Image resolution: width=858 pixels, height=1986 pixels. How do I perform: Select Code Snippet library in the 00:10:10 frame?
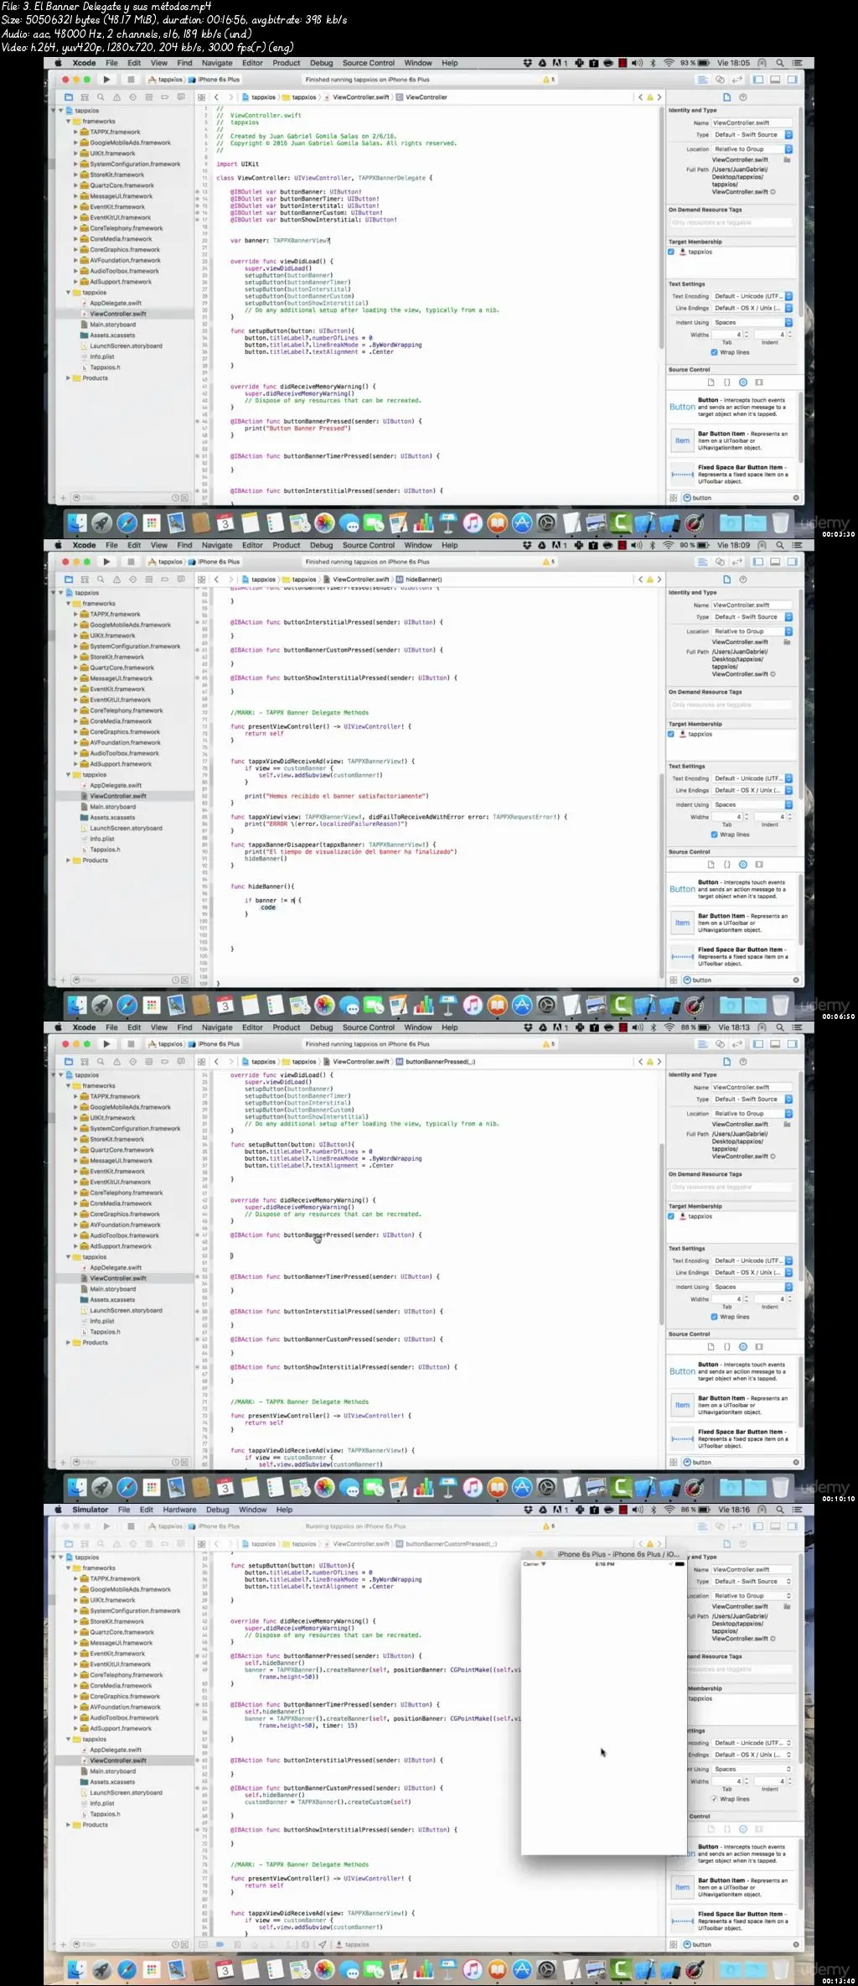pyautogui.click(x=726, y=1347)
